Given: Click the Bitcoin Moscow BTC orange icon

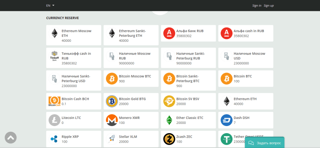Looking at the screenshot, I should pos(112,79).
